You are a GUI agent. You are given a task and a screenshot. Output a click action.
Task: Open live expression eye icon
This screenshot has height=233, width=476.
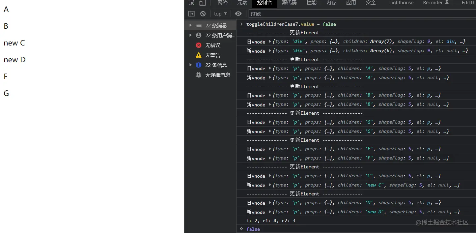[238, 14]
